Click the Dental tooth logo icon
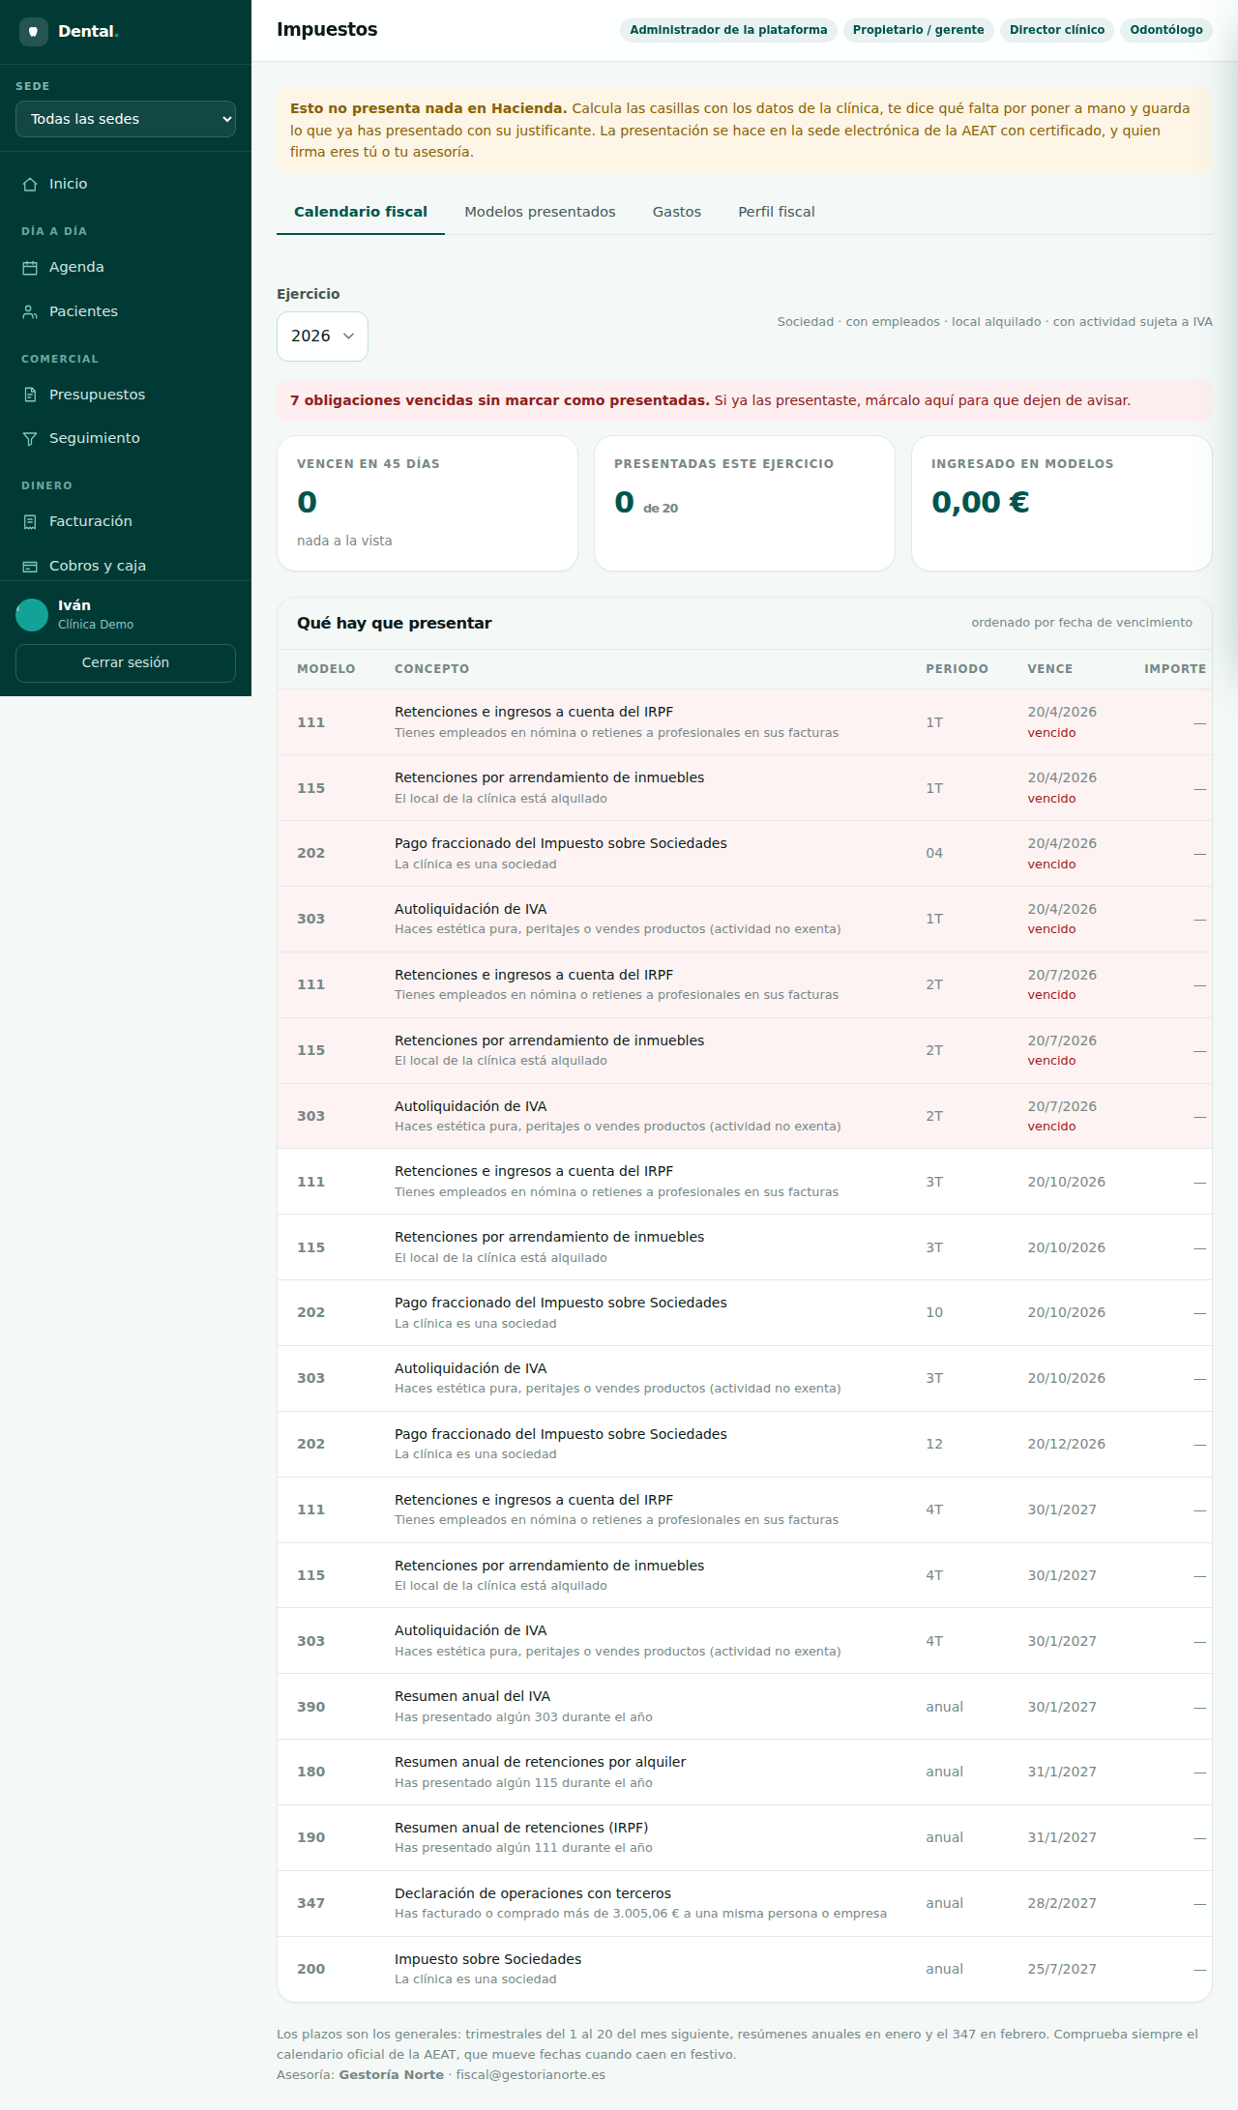Image resolution: width=1238 pixels, height=2110 pixels. point(33,31)
